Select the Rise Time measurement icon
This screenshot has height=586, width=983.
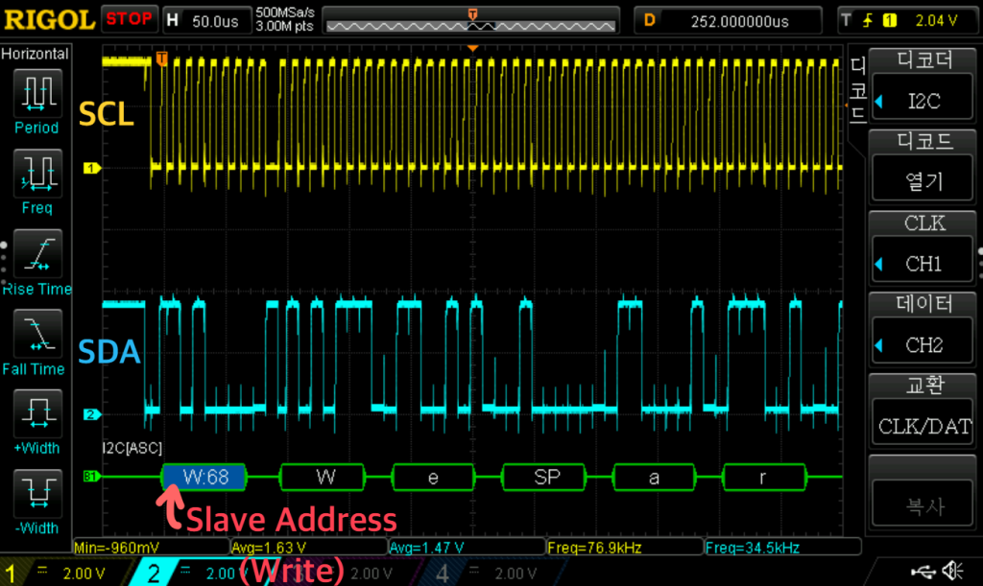(37, 253)
